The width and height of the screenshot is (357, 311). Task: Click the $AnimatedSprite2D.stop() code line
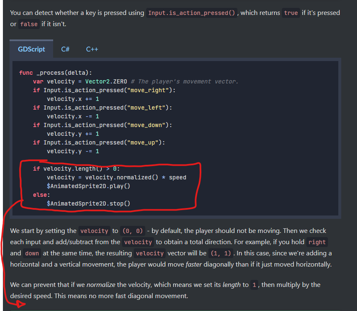pyautogui.click(x=88, y=203)
